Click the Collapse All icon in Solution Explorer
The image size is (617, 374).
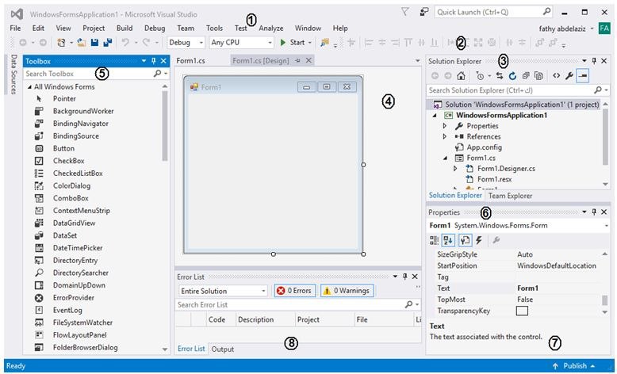(526, 76)
